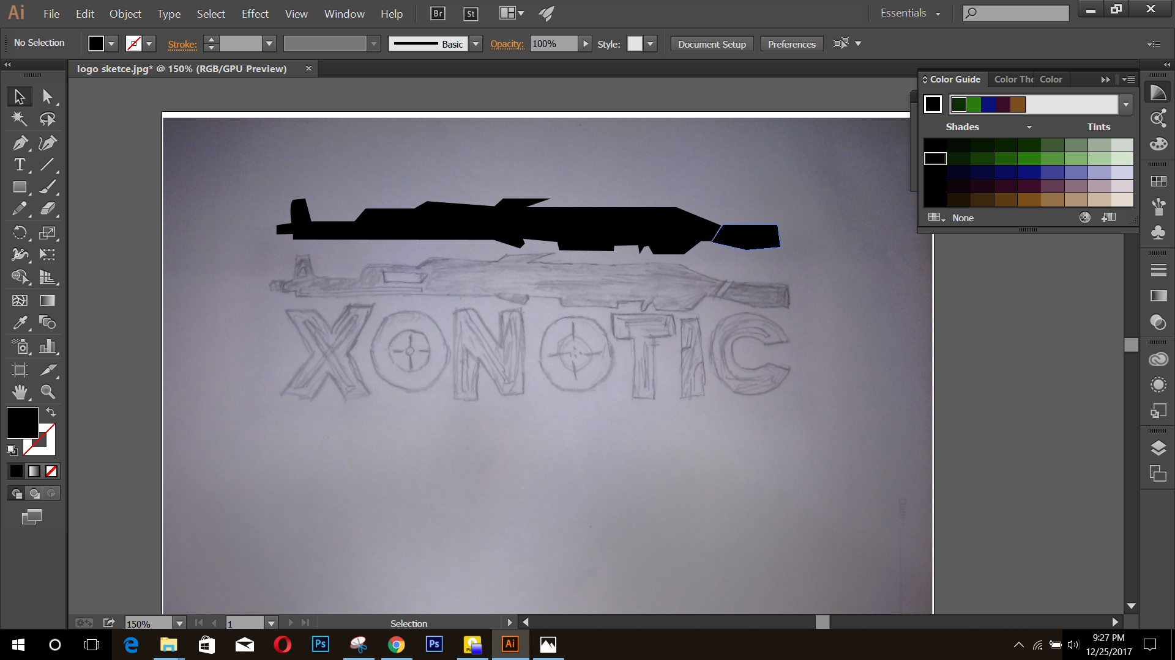Select the Slice tool
1175x660 pixels.
point(47,370)
